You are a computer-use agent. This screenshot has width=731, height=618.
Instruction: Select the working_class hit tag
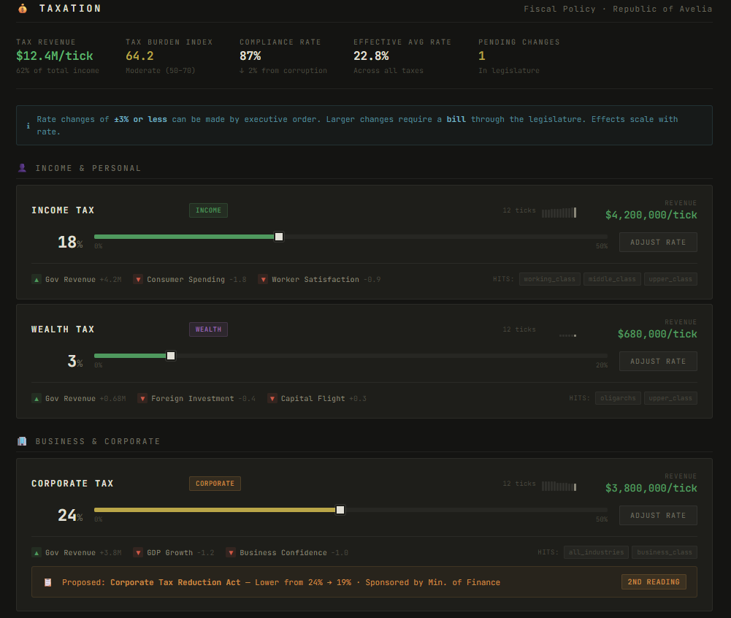[x=550, y=279]
